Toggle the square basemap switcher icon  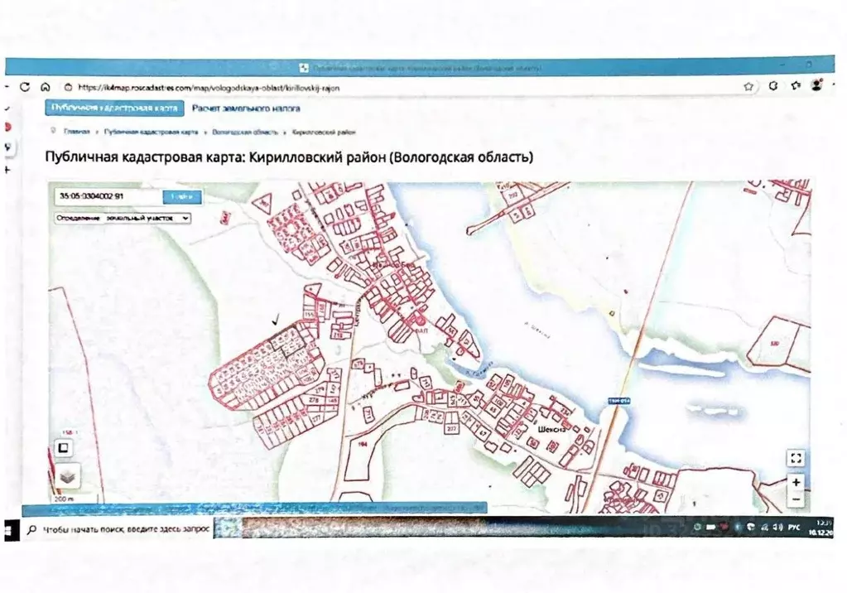(63, 448)
